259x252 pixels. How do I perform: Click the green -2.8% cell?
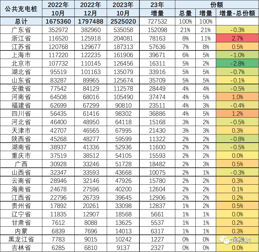(237, 63)
